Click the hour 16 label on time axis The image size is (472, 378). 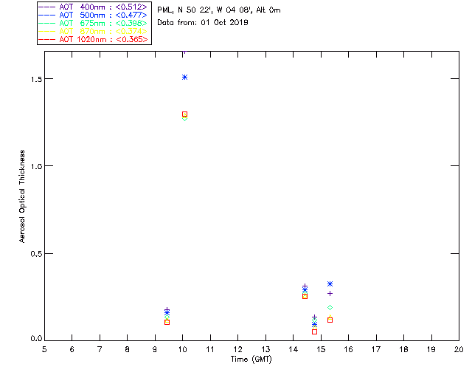pyautogui.click(x=348, y=349)
